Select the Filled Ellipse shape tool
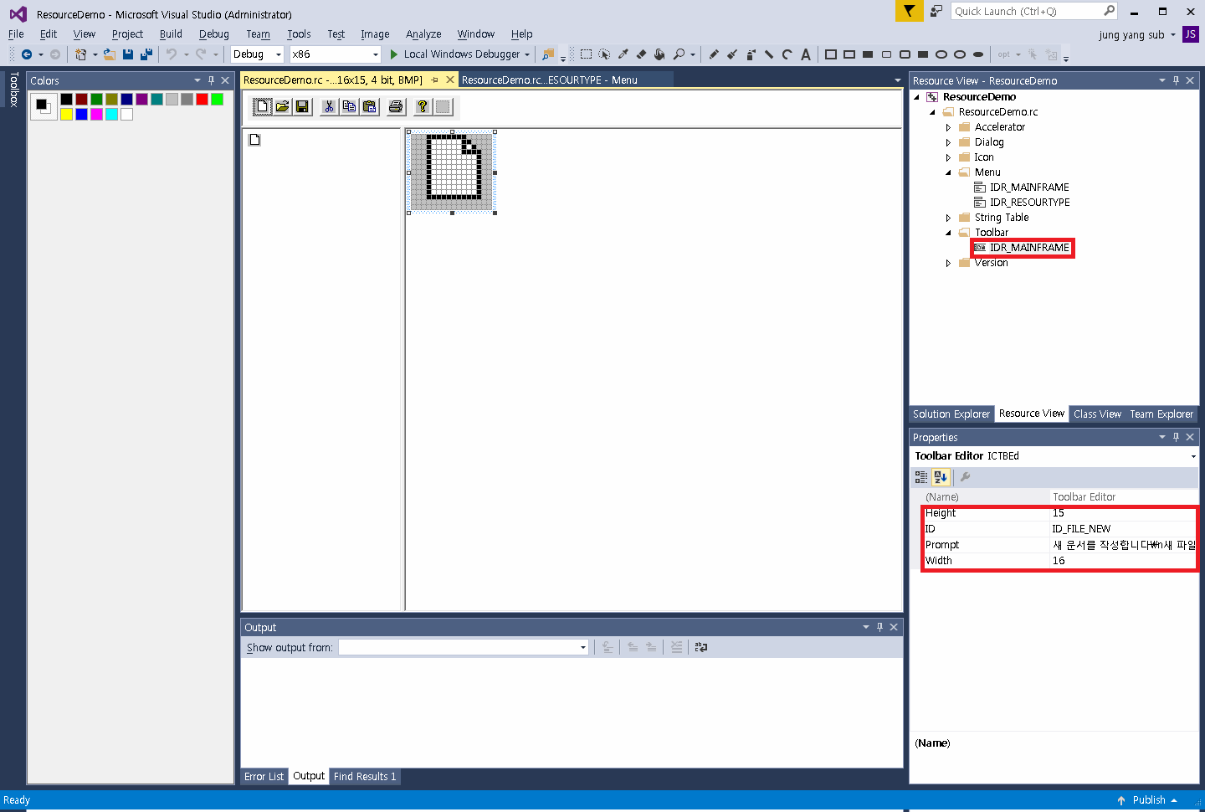Image resolution: width=1205 pixels, height=812 pixels. (x=978, y=54)
